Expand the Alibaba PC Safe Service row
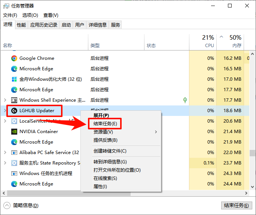 [x=5, y=152]
